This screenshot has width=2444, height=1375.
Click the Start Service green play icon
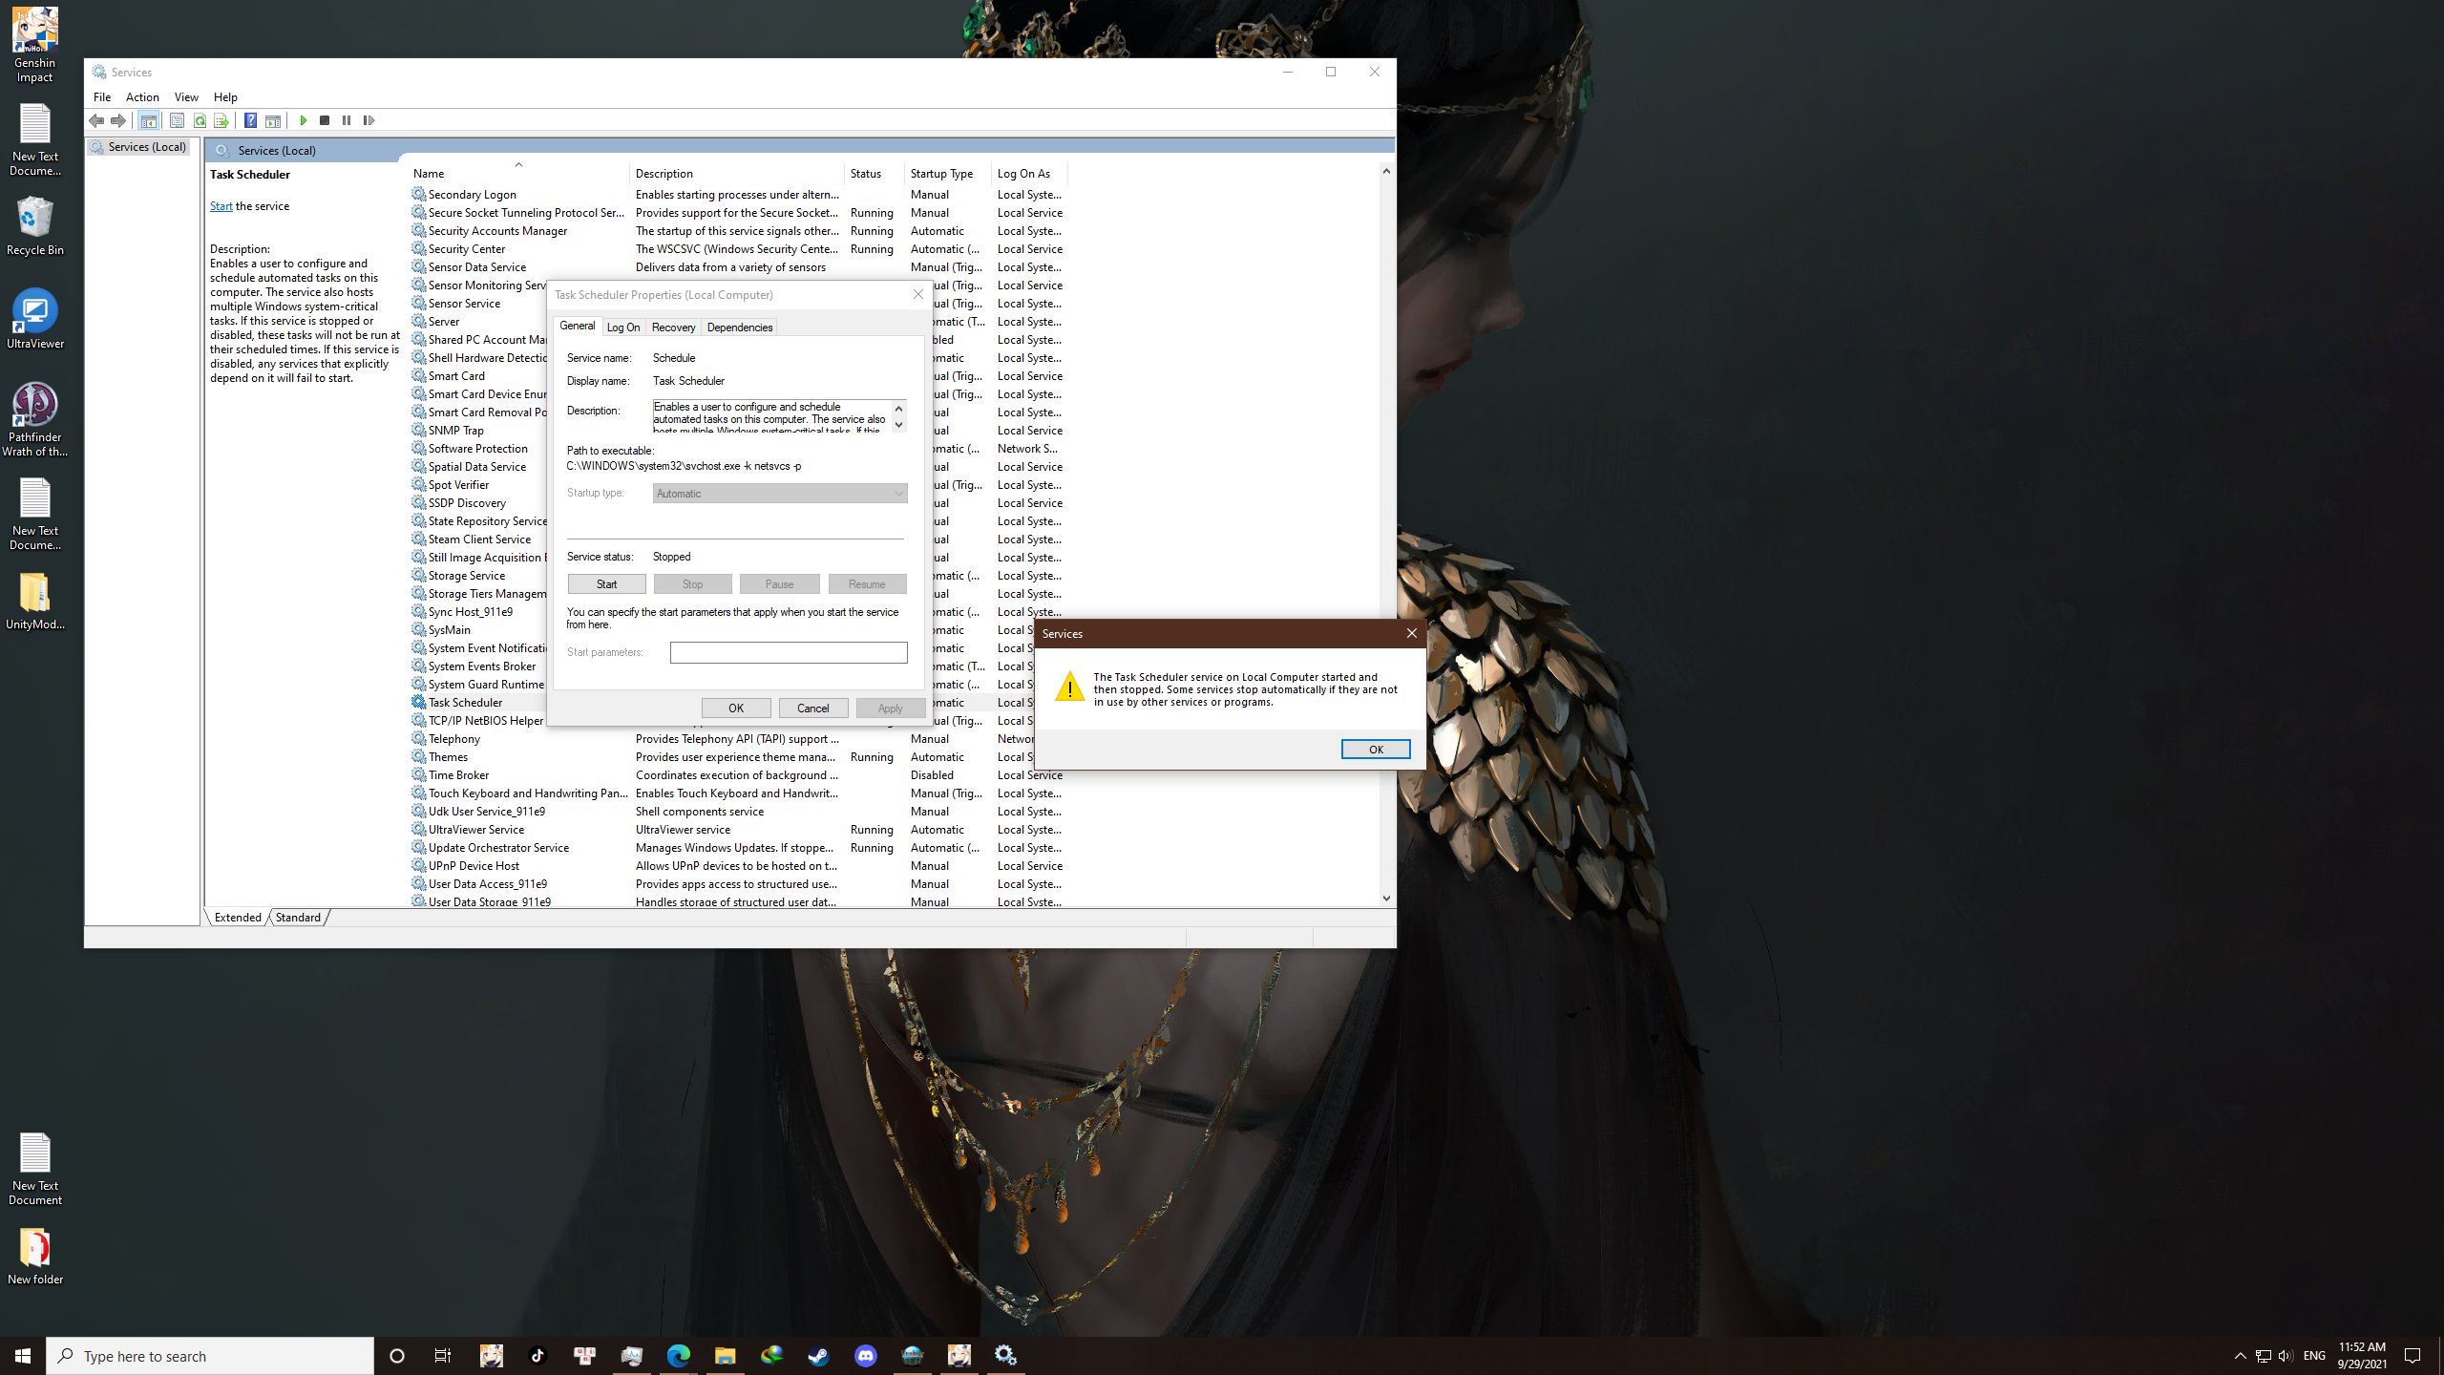point(303,120)
